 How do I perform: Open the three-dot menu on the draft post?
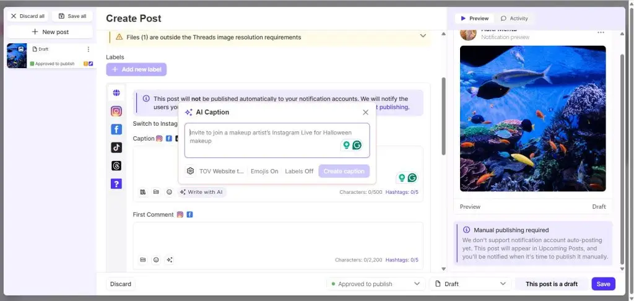(89, 50)
